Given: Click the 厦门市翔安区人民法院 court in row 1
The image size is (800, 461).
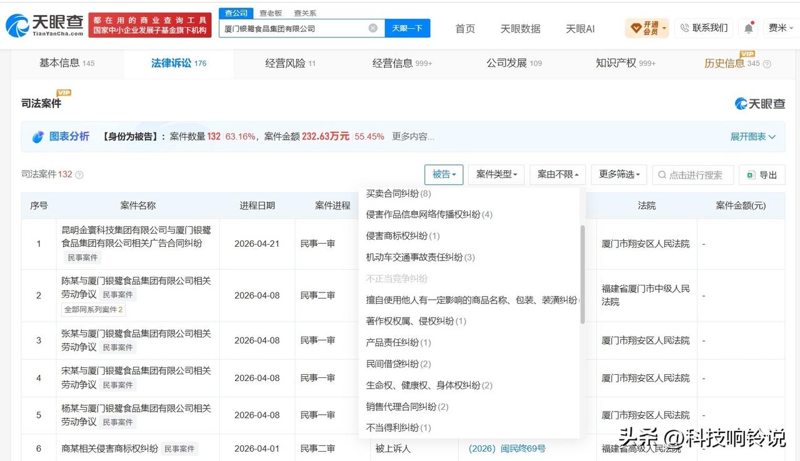Looking at the screenshot, I should point(646,244).
